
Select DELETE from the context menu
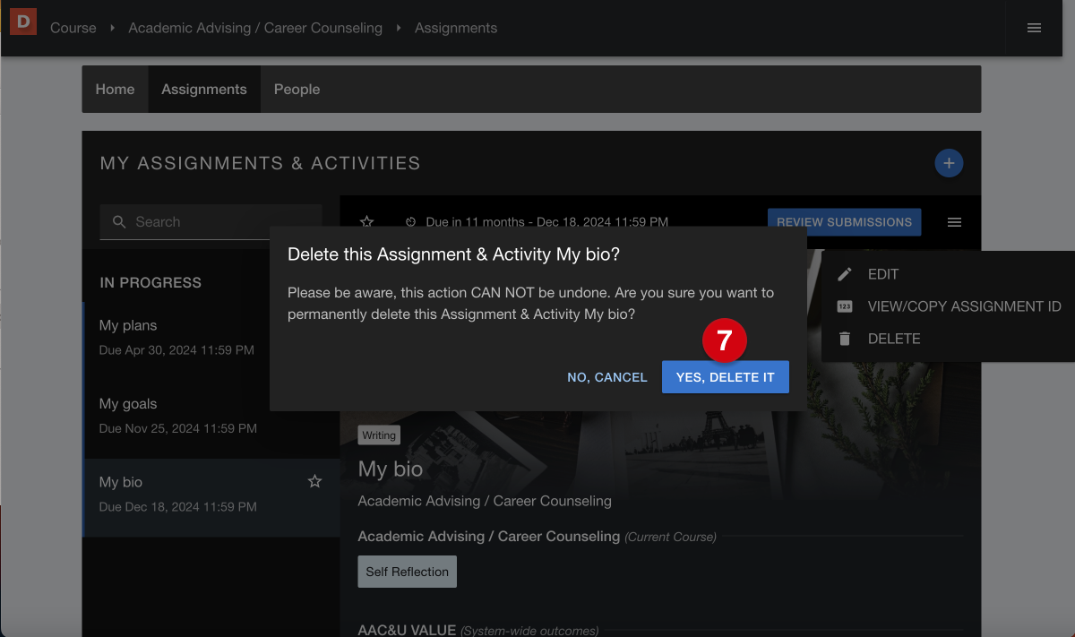tap(894, 339)
